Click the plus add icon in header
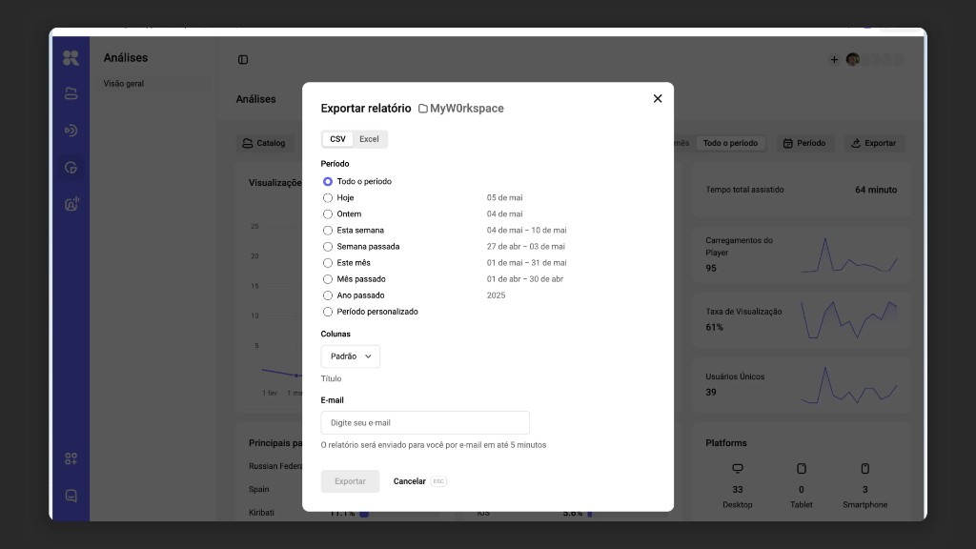This screenshot has height=549, width=976. (x=834, y=60)
